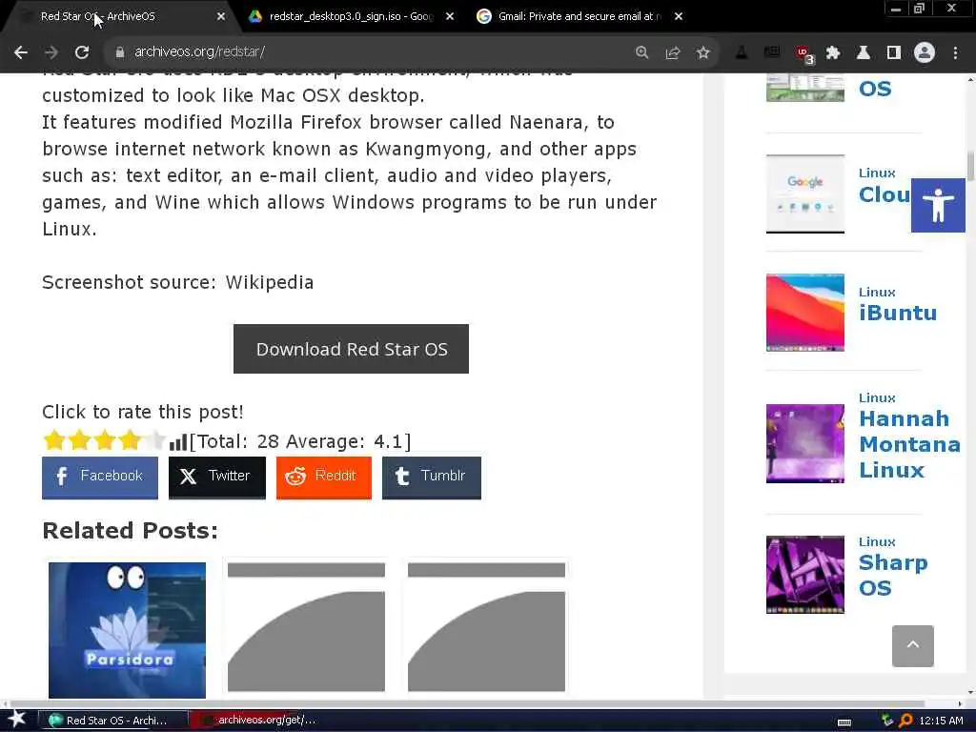Open the accessibility tools widget
Viewport: 976px width, 732px height.
(938, 206)
